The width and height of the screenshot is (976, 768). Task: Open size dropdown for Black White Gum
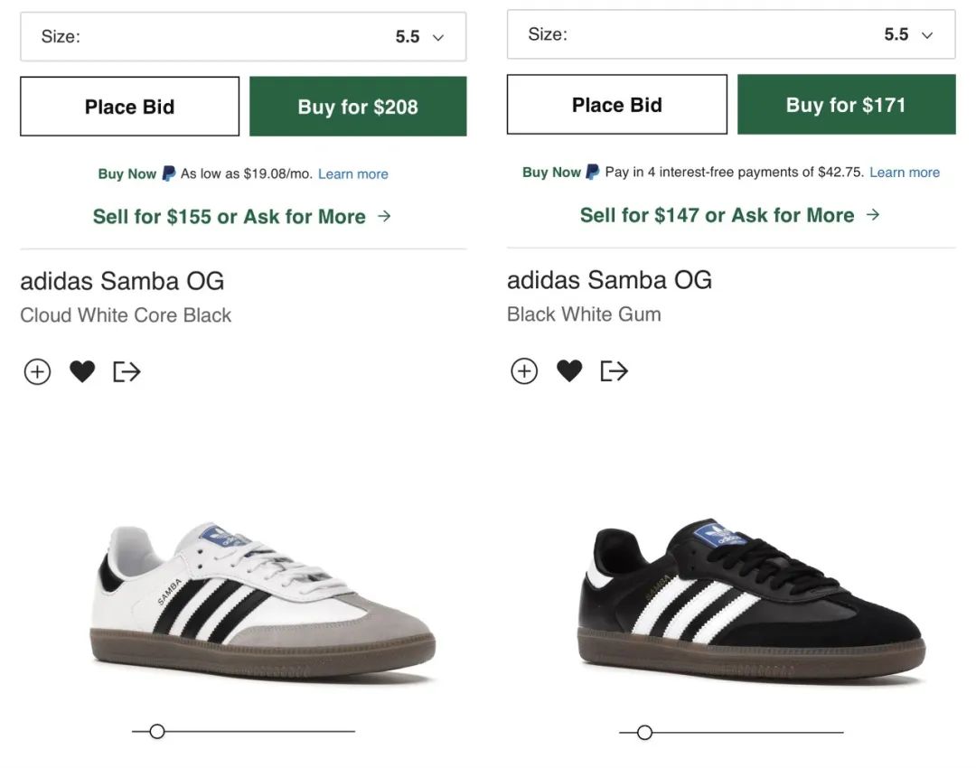730,35
